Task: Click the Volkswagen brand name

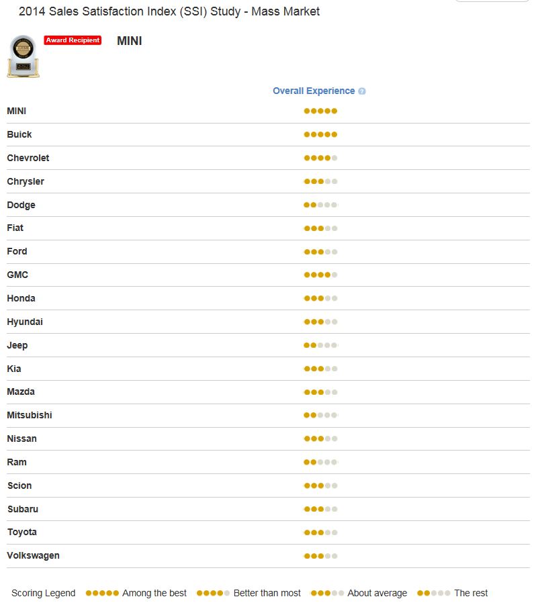Action: pos(33,555)
